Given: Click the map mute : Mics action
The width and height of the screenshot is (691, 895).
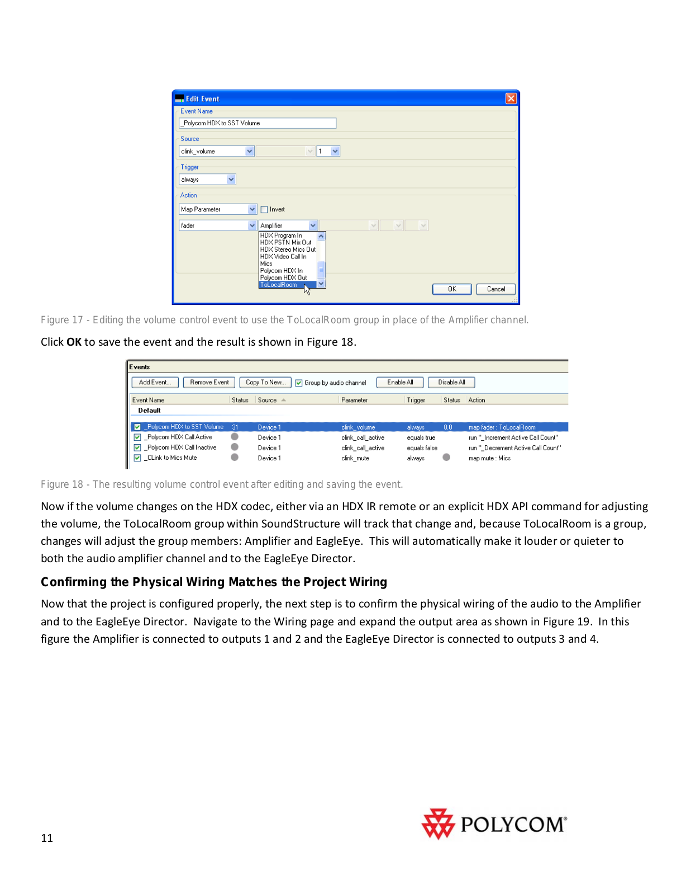Looking at the screenshot, I should click(x=489, y=458).
